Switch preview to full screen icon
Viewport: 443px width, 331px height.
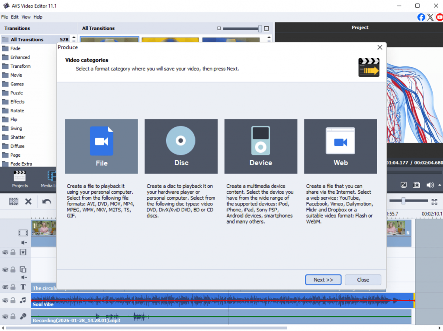[x=404, y=185]
